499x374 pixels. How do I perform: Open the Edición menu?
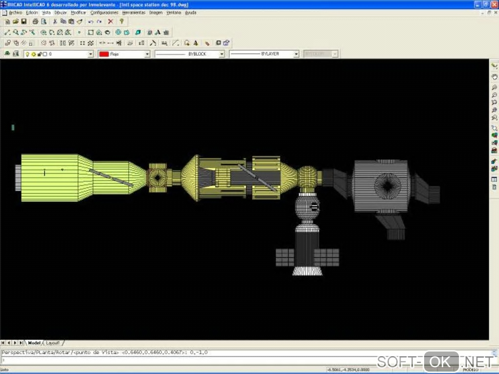point(32,13)
